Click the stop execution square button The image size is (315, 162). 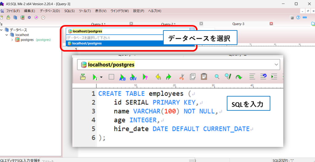pyautogui.click(x=111, y=77)
